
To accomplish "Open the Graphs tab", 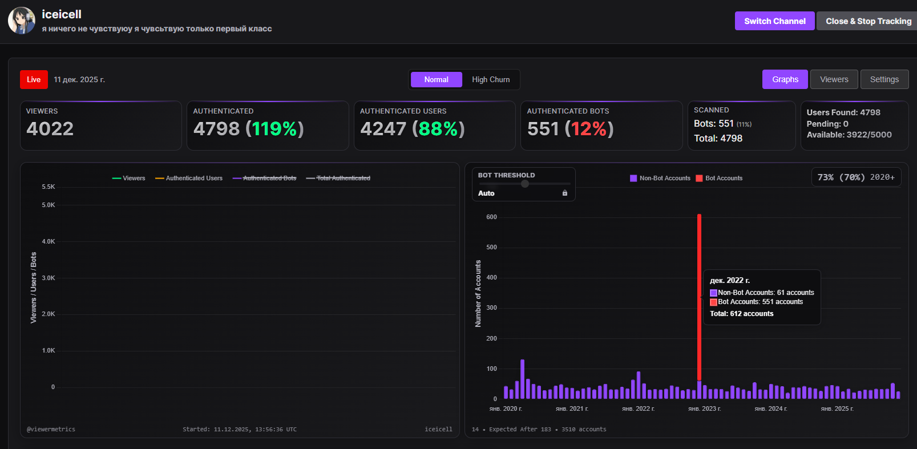I will (x=785, y=79).
